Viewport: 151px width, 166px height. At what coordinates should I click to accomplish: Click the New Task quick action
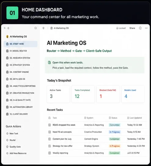pyautogui.click(x=14, y=133)
